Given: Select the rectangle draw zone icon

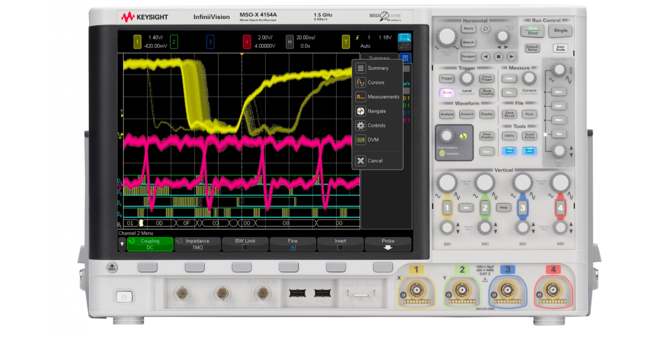Looking at the screenshot, I should [405, 37].
